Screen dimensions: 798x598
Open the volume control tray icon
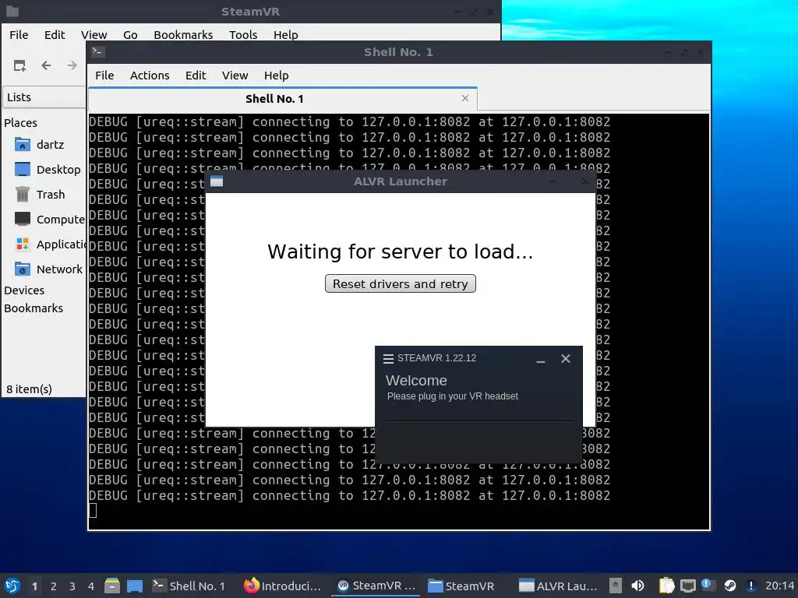pos(637,586)
